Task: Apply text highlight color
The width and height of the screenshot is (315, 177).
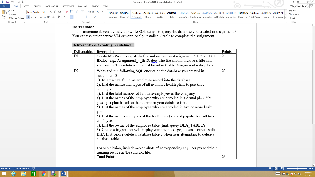Action: point(58,17)
